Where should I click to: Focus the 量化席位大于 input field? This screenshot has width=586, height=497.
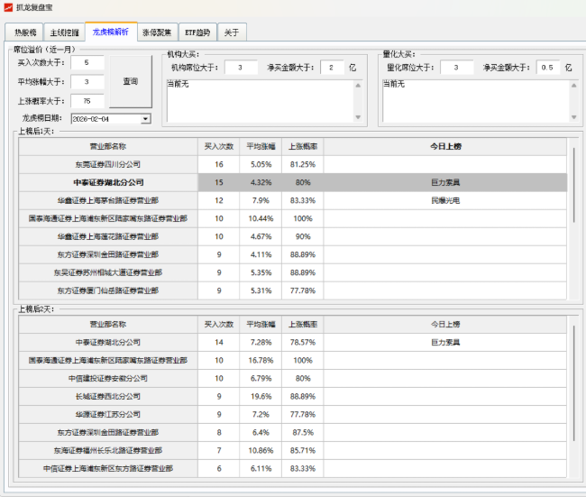pos(457,68)
